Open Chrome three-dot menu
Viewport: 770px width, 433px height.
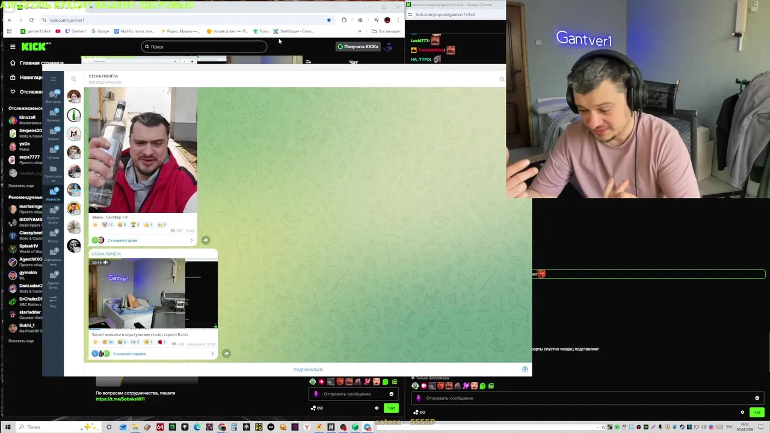[398, 20]
